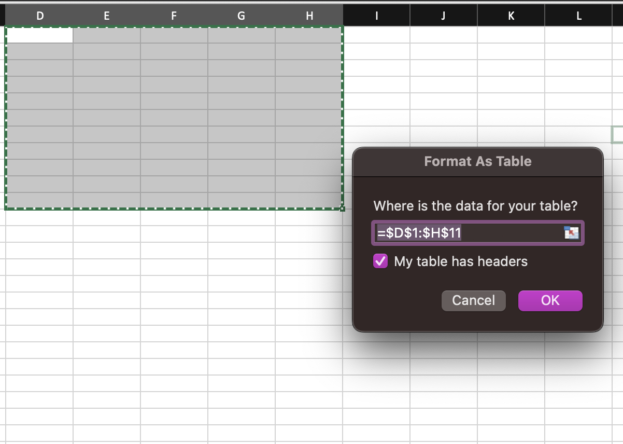Select the column H header

309,16
